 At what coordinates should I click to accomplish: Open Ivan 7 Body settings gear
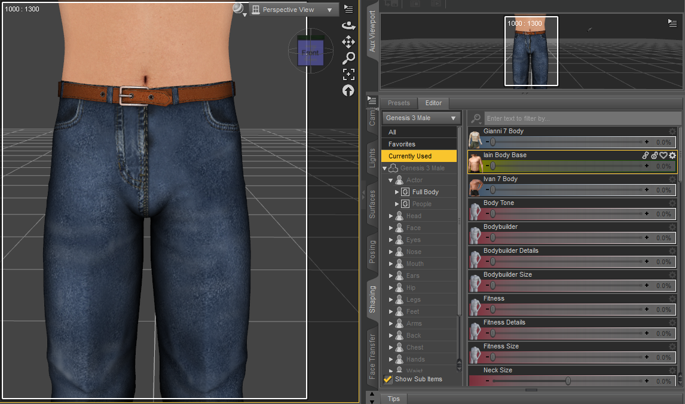[672, 179]
